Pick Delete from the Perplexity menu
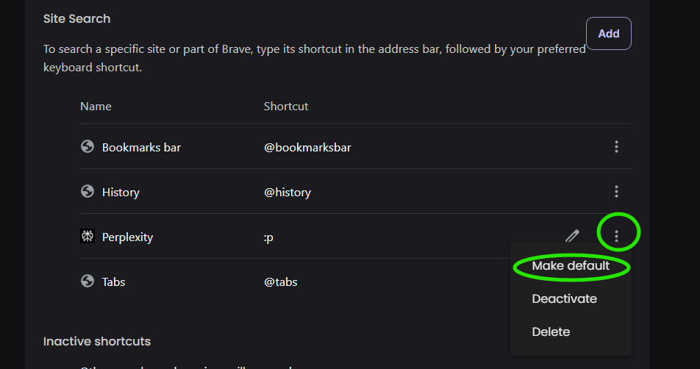 pos(551,332)
